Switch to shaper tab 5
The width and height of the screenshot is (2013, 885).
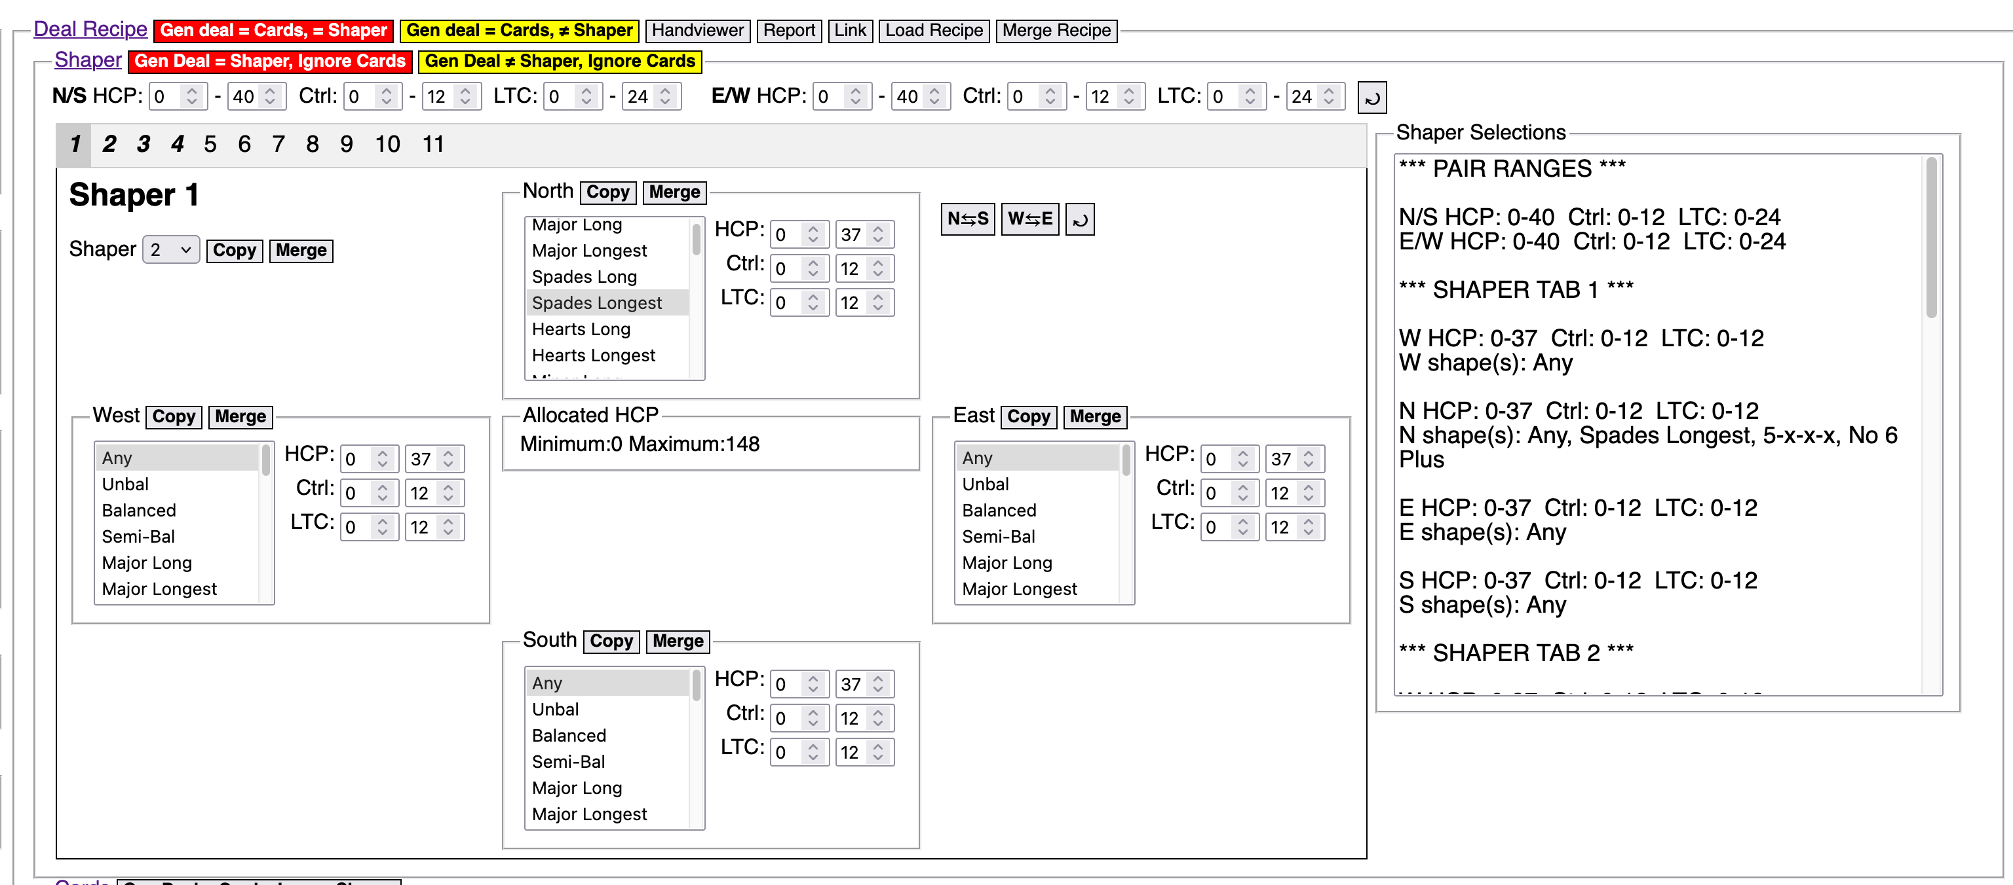(x=210, y=145)
